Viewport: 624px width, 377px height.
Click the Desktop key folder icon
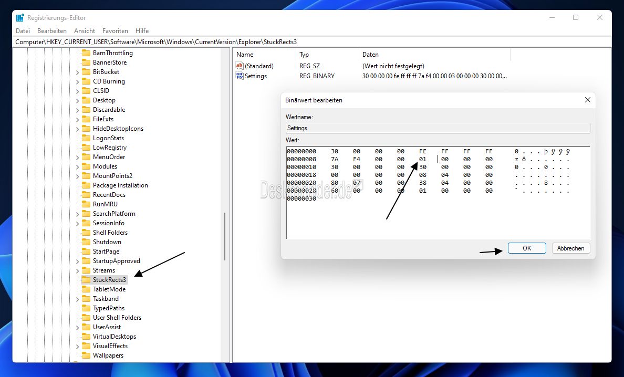[x=86, y=100]
